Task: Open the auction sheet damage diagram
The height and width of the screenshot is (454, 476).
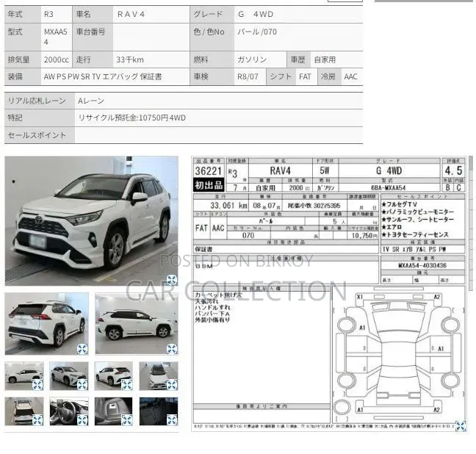Action: (x=399, y=354)
